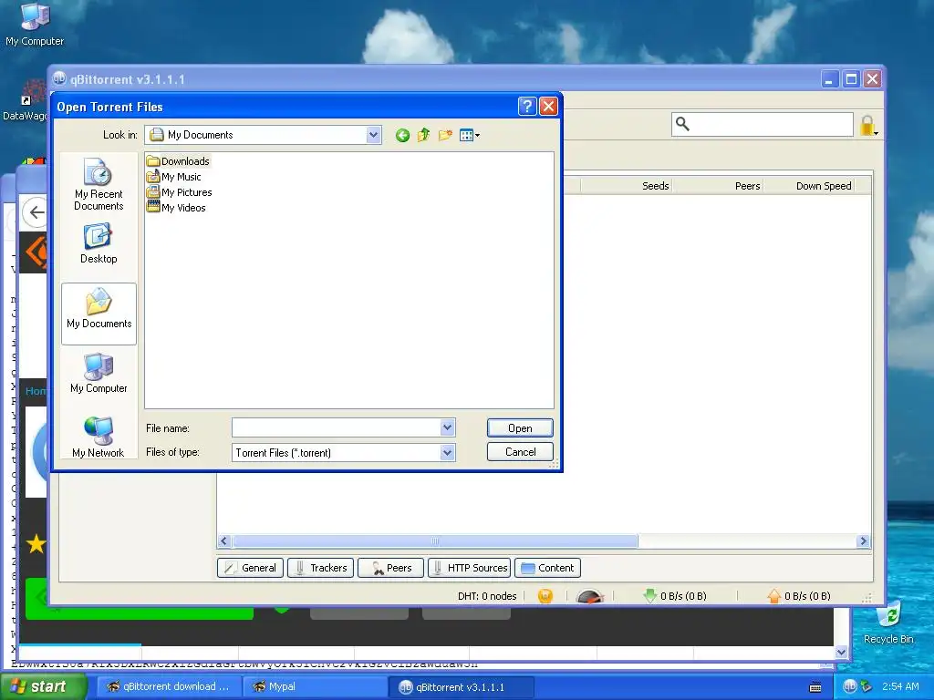Go up one folder level

423,135
